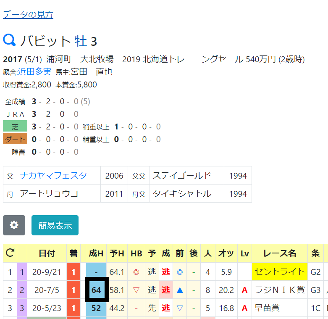328x319 pixels.
Task: Click date 20-9/21 cell
Action: pos(47,272)
